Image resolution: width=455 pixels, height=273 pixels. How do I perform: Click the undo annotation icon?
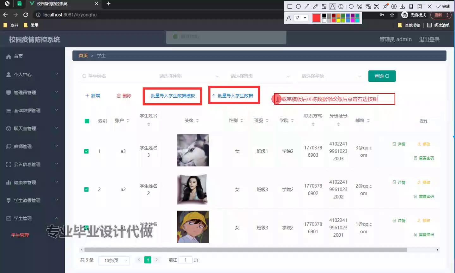(351, 6)
